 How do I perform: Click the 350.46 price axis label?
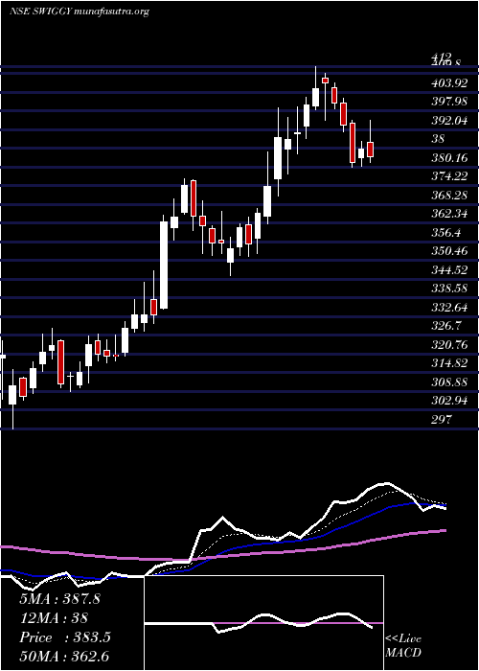tap(449, 251)
